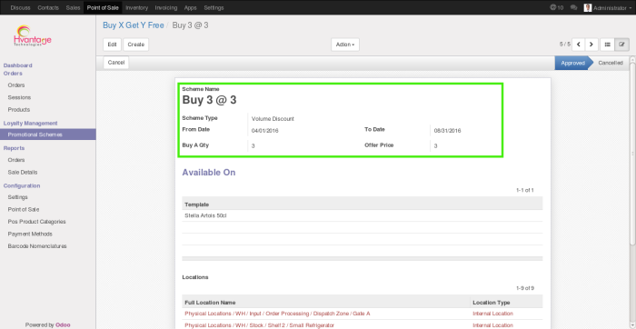This screenshot has width=636, height=329.
Task: Click the From Date value 04/01/2016
Action: [265, 131]
